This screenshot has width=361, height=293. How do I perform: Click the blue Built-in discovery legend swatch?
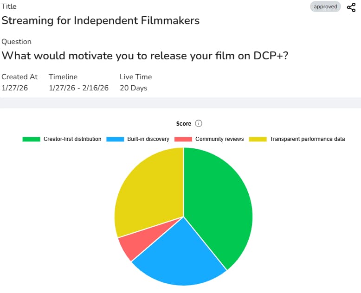click(x=115, y=139)
